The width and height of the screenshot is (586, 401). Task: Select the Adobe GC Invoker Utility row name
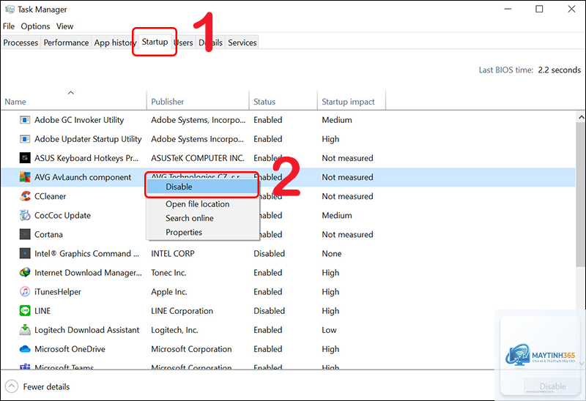(79, 120)
